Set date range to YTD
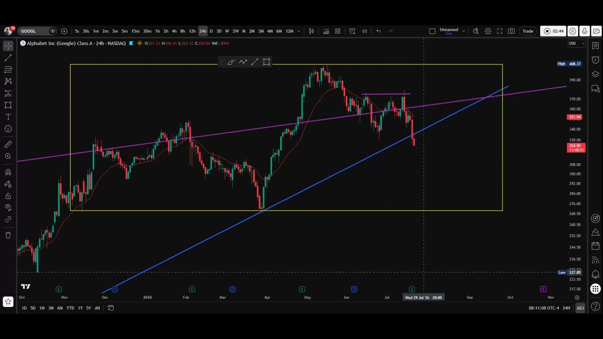 point(70,308)
